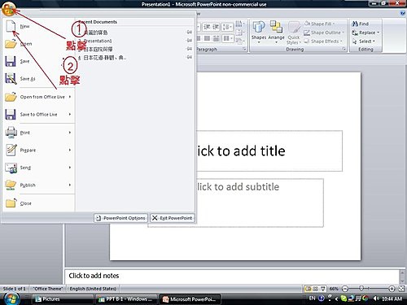Click the notes pane text area
This screenshot has width=407, height=305.
click(232, 276)
